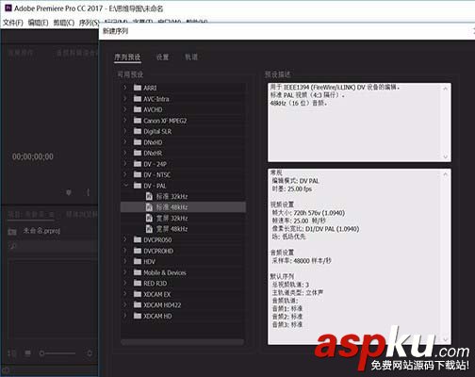Select the XDCAM EX folder label
The width and height of the screenshot is (475, 377).
(x=157, y=294)
